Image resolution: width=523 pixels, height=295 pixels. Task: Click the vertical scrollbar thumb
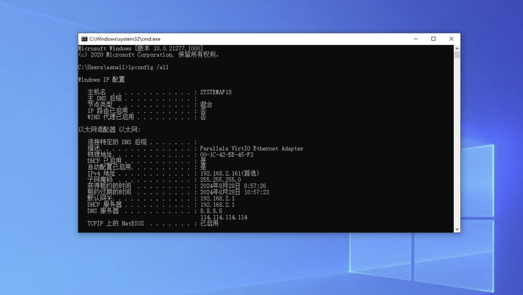coord(457,55)
